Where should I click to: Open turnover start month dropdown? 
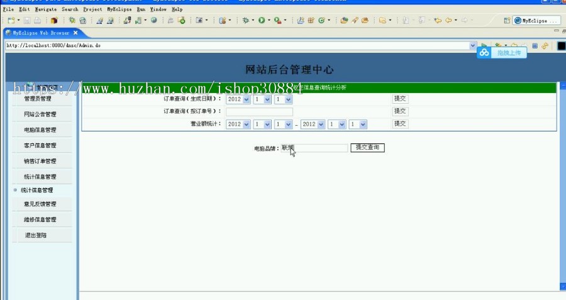click(267, 124)
